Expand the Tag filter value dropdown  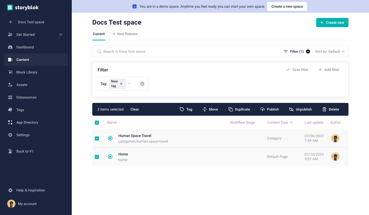pos(129,84)
